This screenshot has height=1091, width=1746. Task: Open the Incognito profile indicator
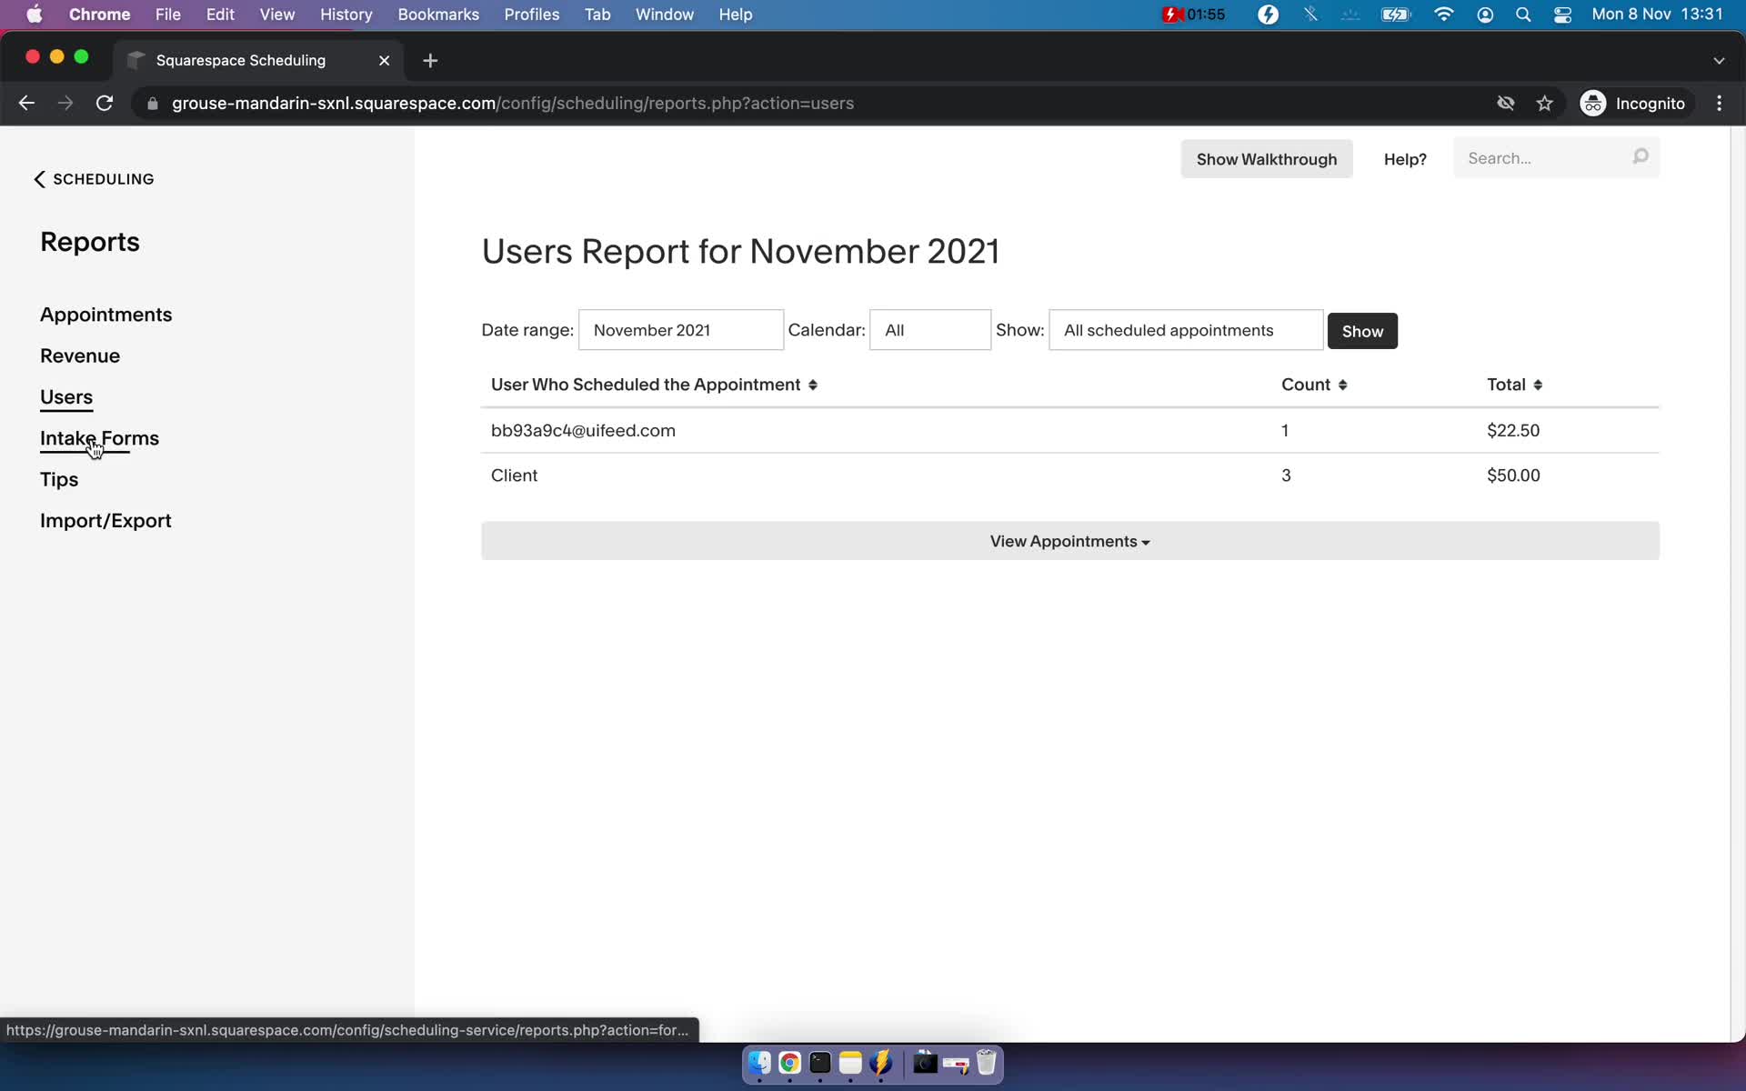(x=1633, y=104)
